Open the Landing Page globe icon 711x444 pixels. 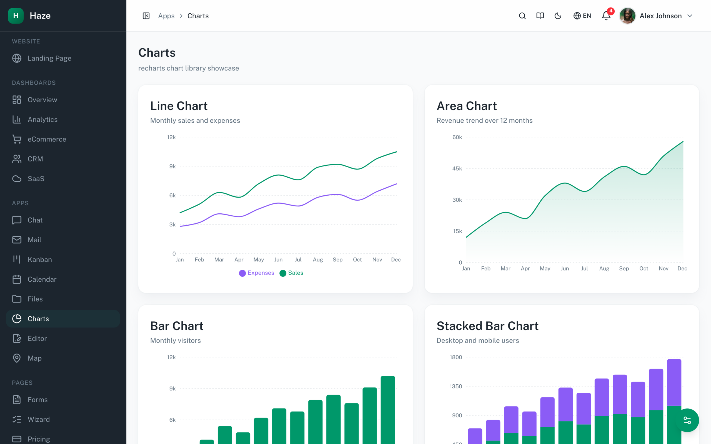(17, 58)
